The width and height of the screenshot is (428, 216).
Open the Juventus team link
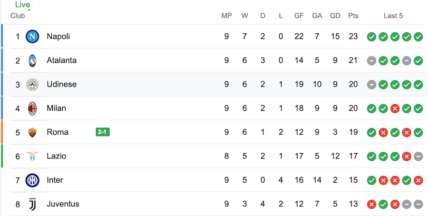63,204
